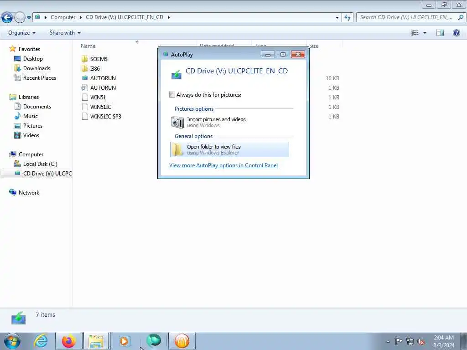Open Explorer help question mark icon
The height and width of the screenshot is (350, 467).
[456, 33]
